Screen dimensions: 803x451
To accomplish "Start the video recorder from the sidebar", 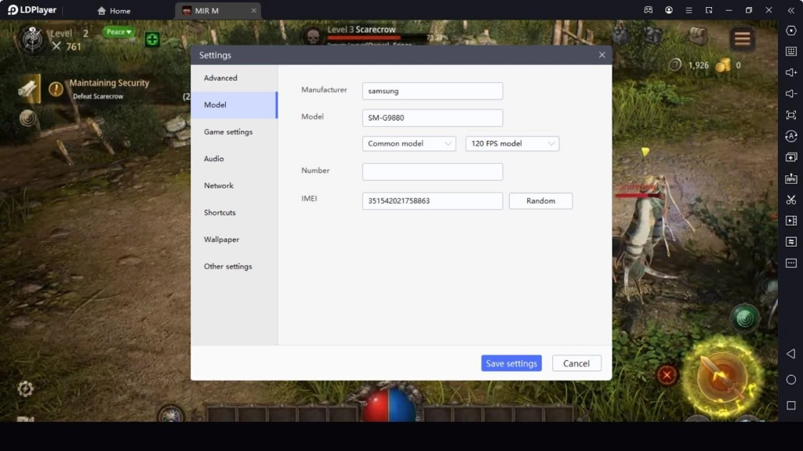I will [792, 222].
